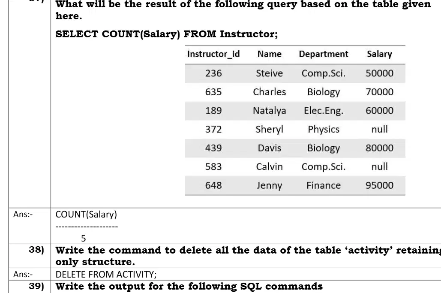Viewport: 441px width, 293px height.
Task: Click the Salary column header
Action: coord(379,54)
